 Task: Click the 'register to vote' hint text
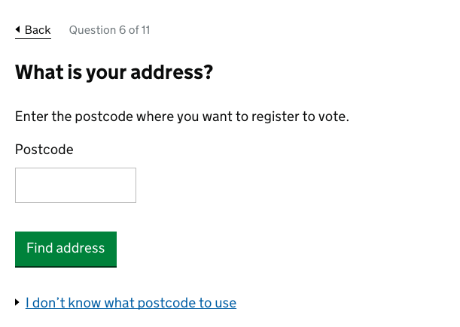pyautogui.click(x=301, y=117)
